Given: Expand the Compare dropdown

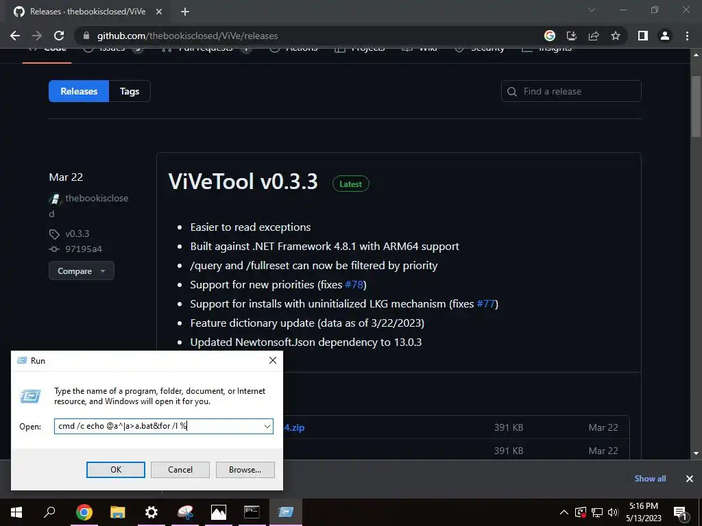Looking at the screenshot, I should coord(82,271).
